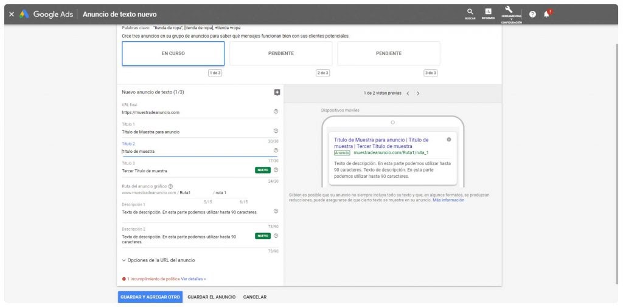Open the Más información link
This screenshot has height=307, width=623.
coord(448,200)
